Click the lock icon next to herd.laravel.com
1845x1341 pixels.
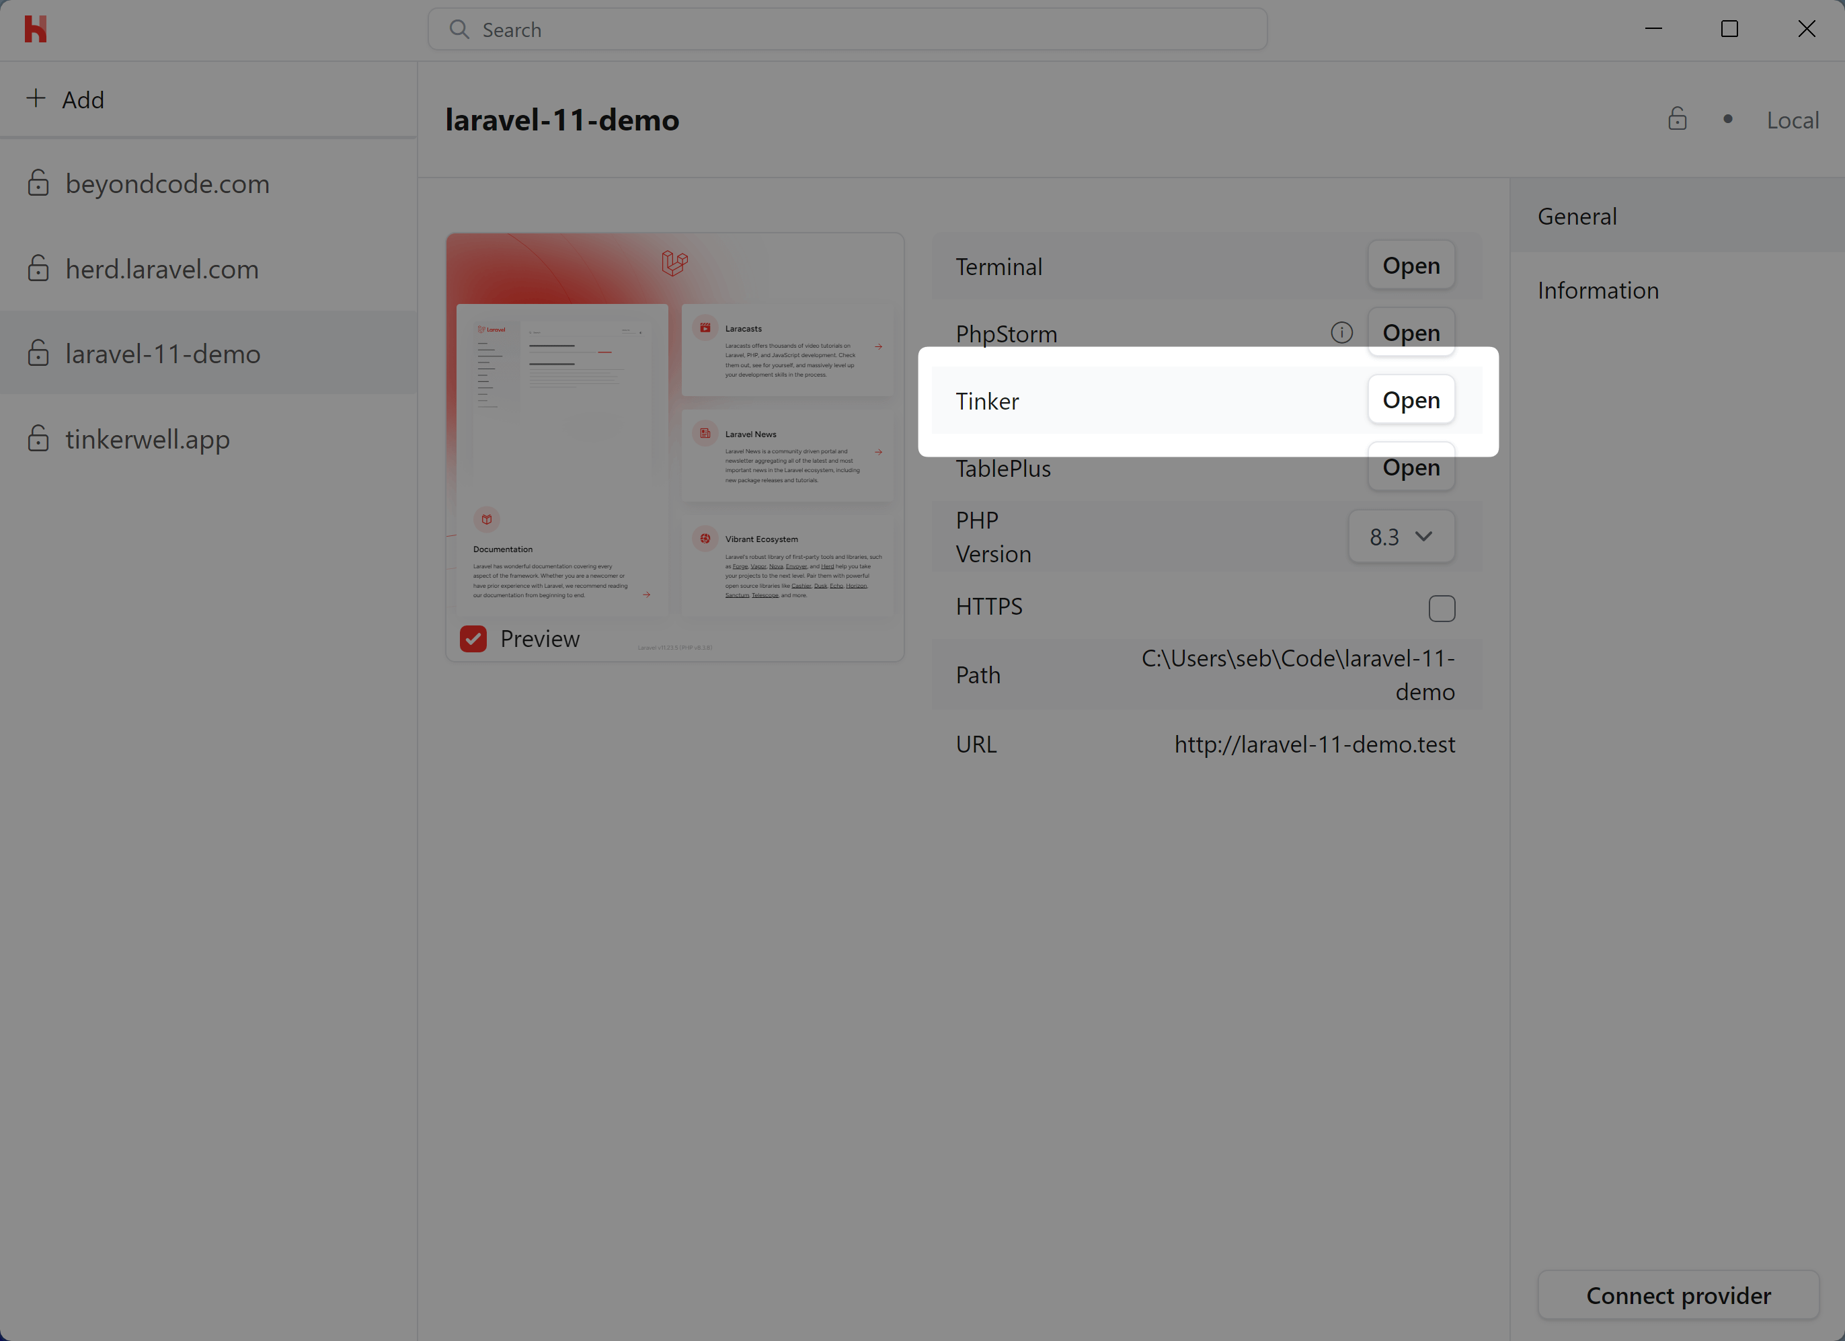[x=38, y=268]
